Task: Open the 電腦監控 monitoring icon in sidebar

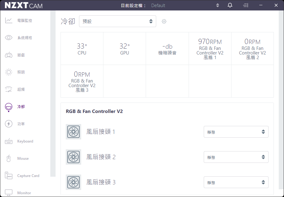Action: coord(9,20)
